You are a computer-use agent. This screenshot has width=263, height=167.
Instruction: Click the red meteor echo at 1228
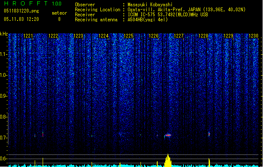(x=209, y=134)
